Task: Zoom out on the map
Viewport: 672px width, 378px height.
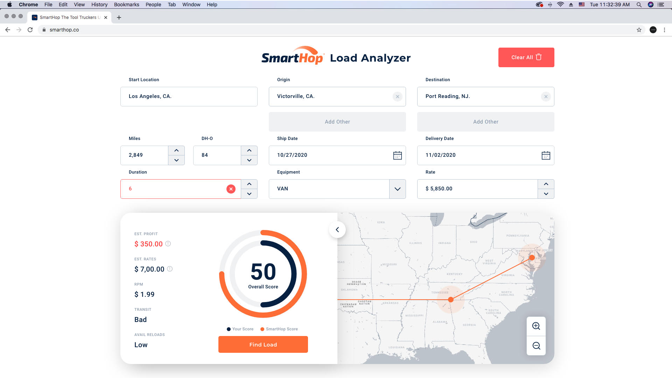Action: [x=536, y=346]
